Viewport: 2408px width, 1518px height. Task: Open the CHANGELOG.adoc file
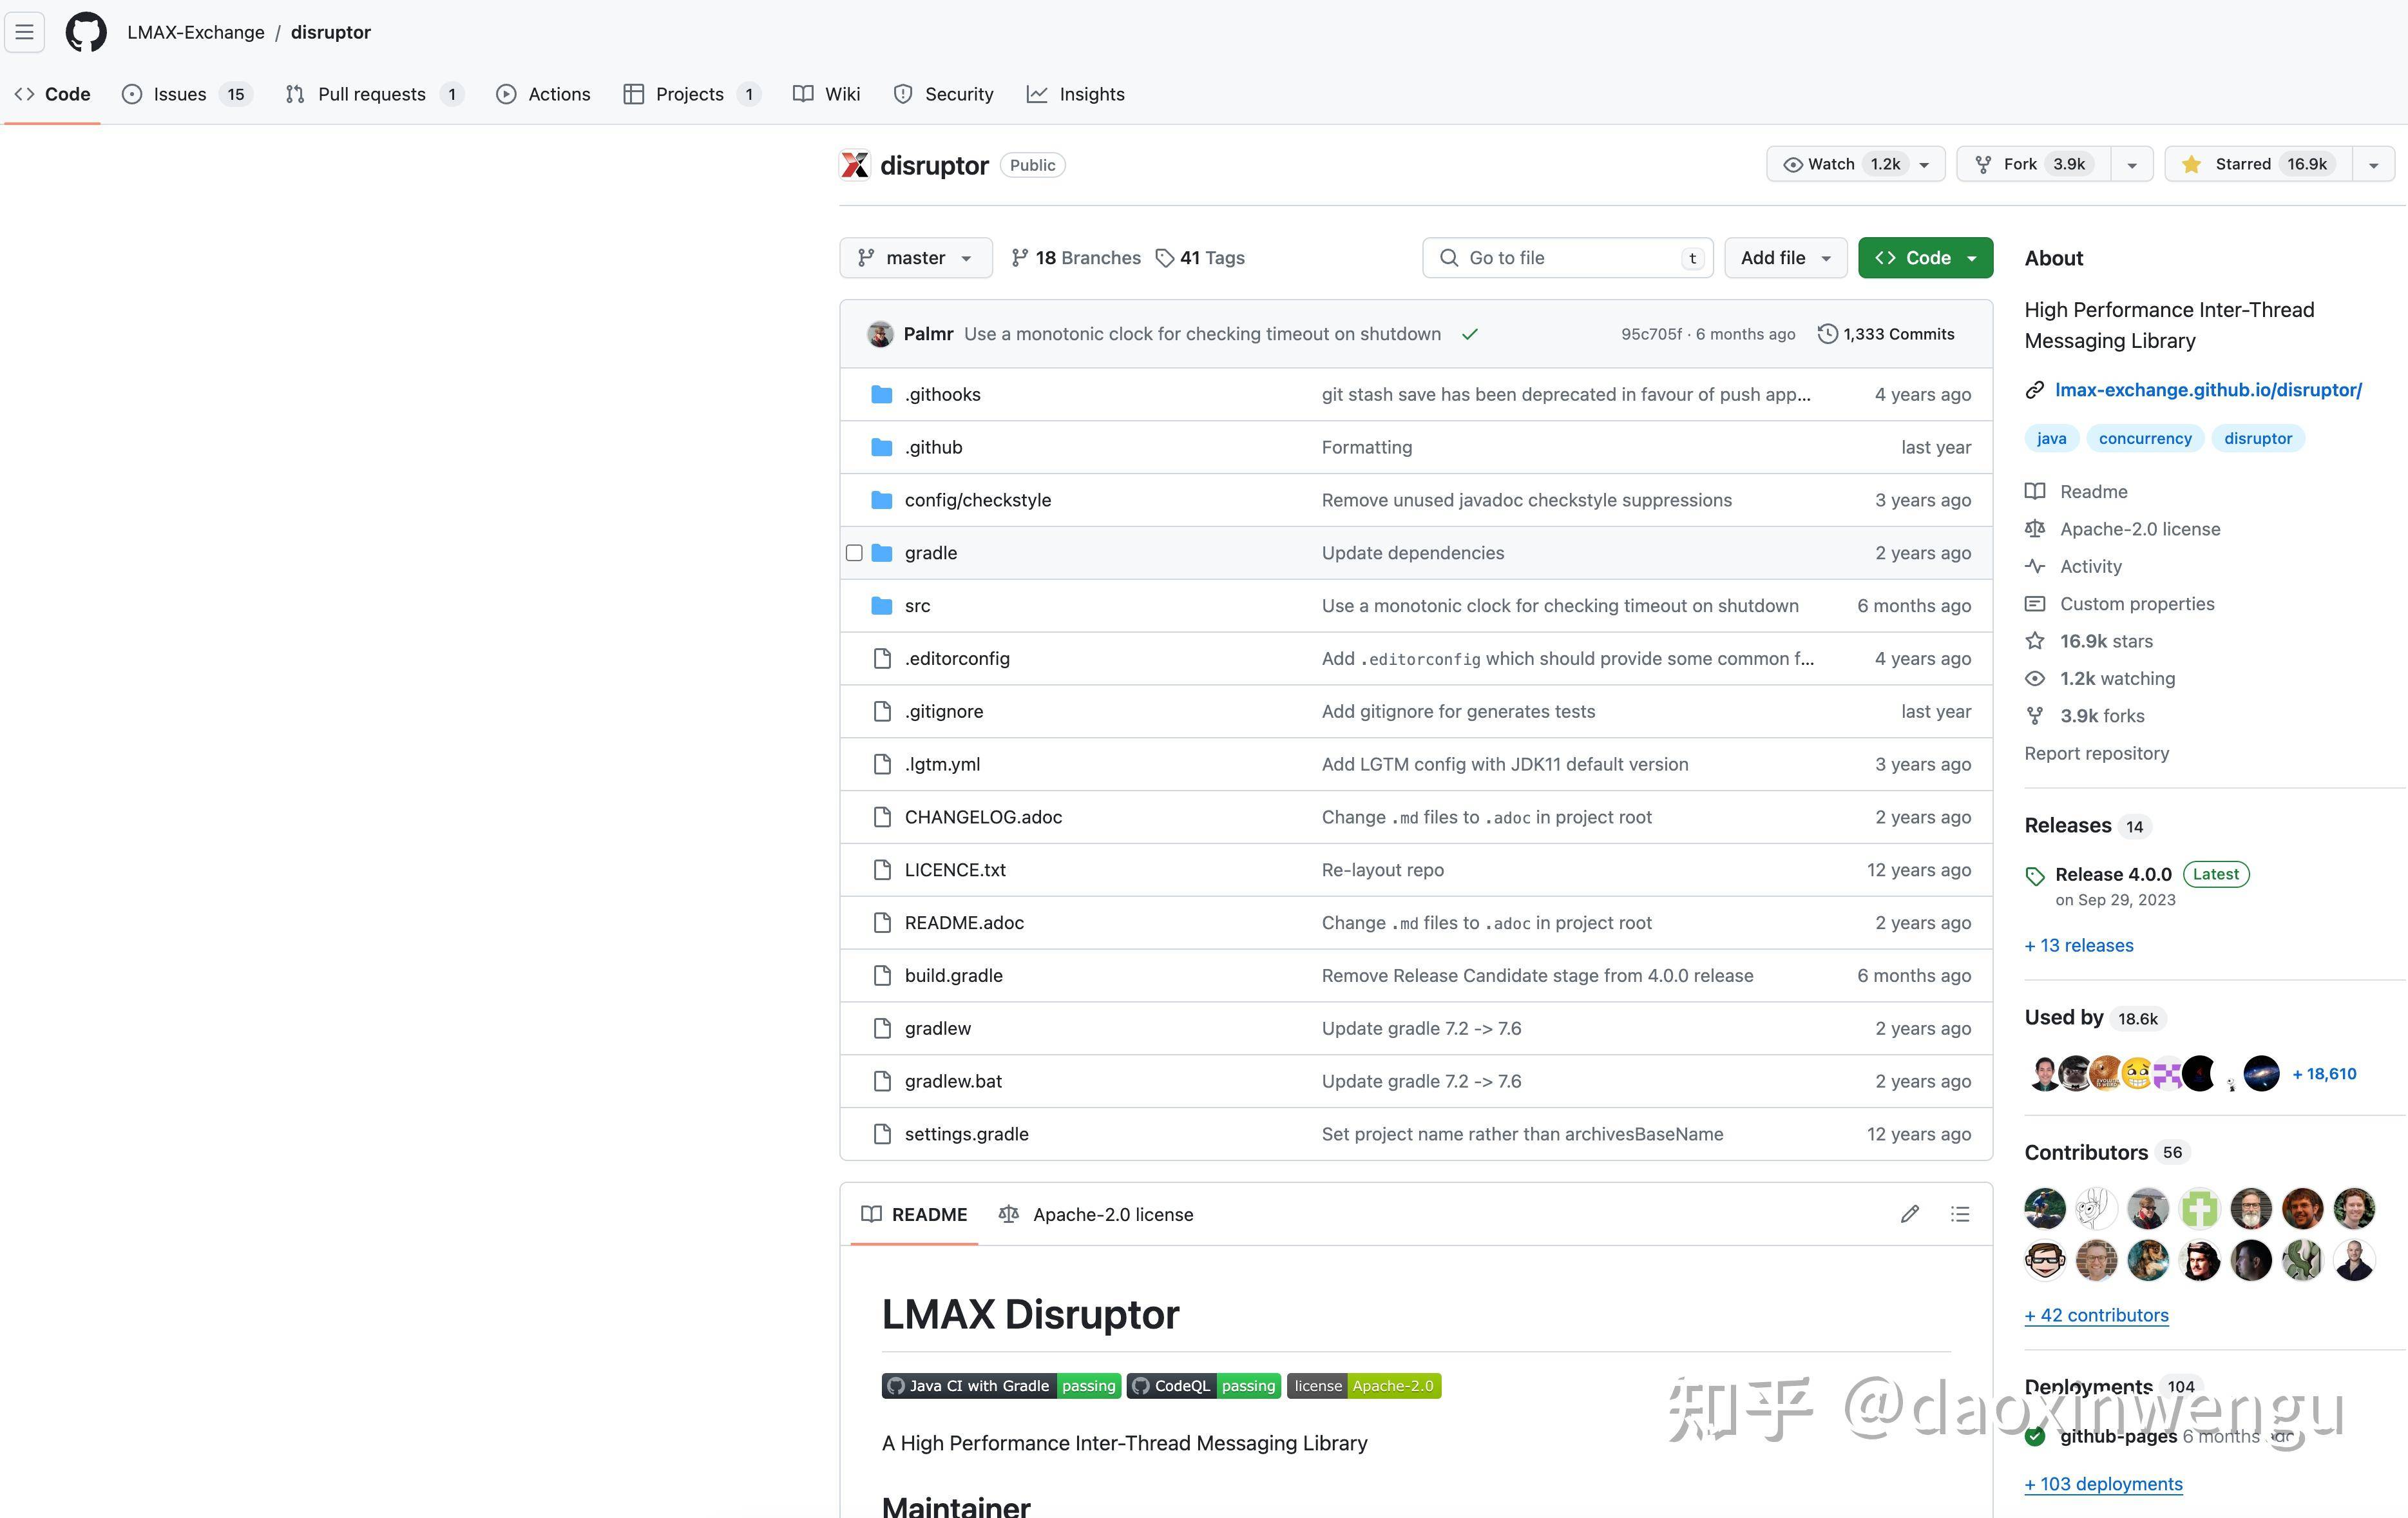[983, 817]
